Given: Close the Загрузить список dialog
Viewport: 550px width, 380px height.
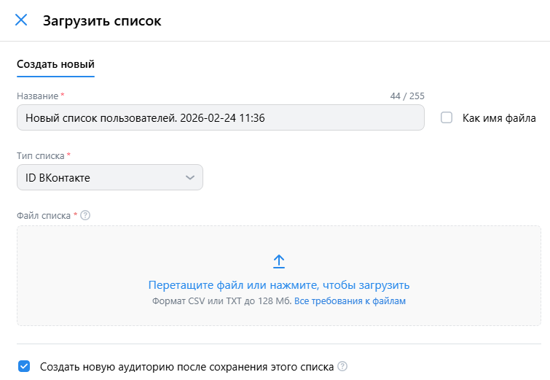Looking at the screenshot, I should point(21,20).
